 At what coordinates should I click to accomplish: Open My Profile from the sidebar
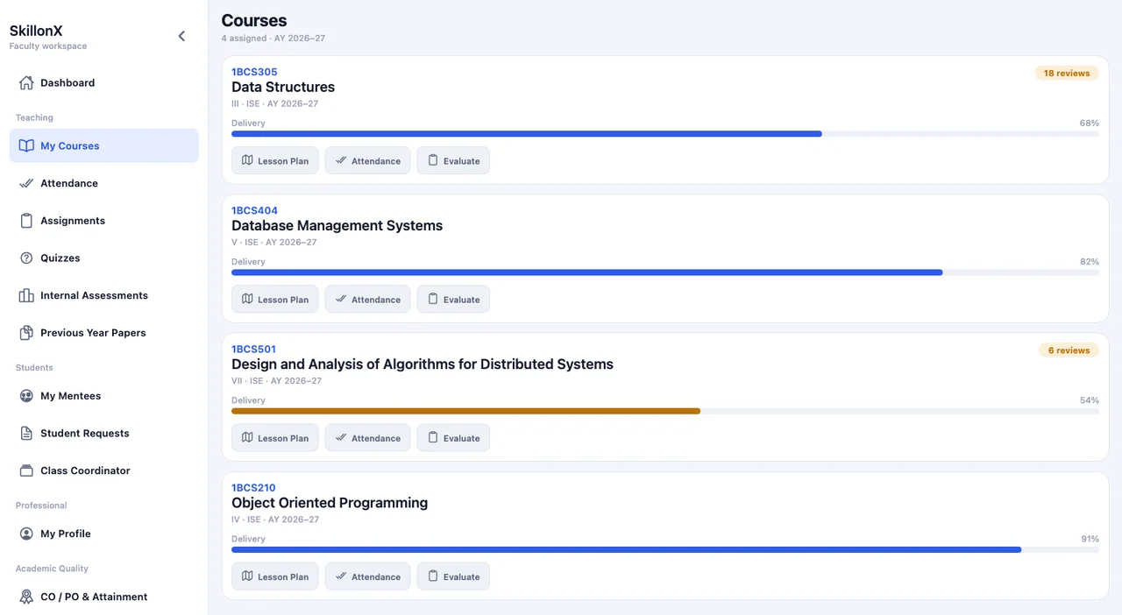(104, 534)
